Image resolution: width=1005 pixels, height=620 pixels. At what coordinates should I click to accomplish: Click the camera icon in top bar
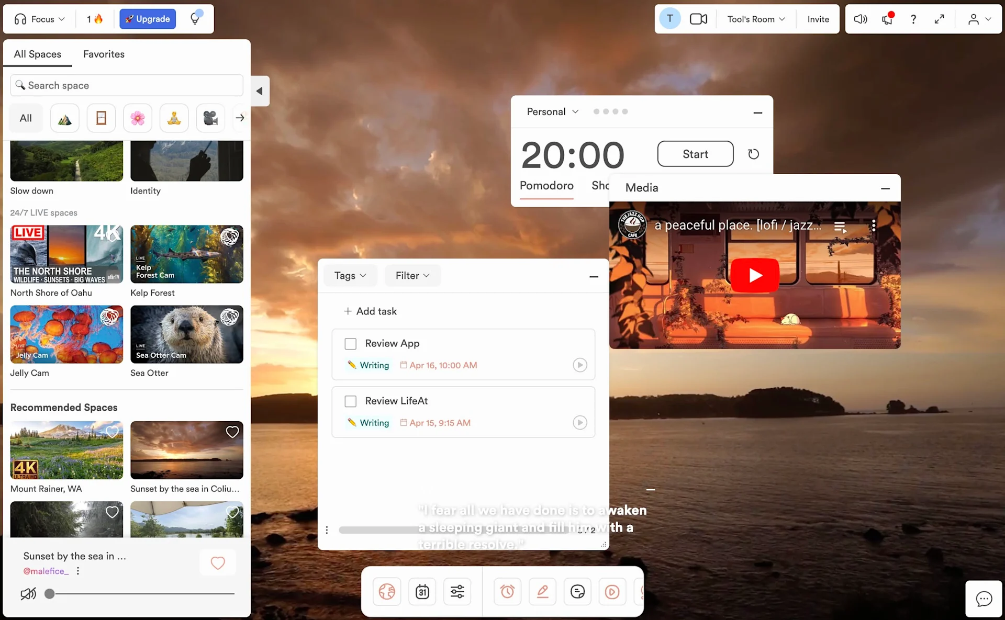click(698, 19)
